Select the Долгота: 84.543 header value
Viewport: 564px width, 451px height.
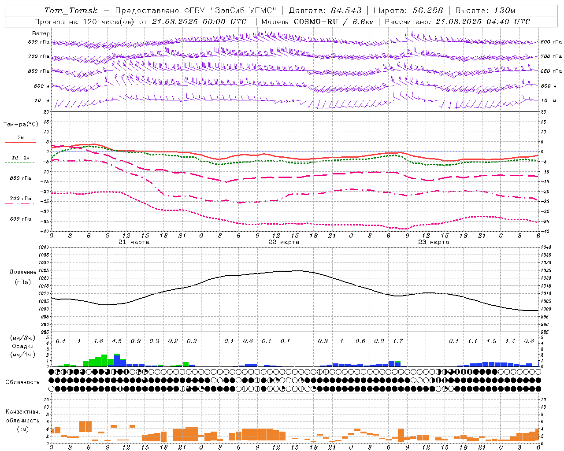click(x=325, y=11)
